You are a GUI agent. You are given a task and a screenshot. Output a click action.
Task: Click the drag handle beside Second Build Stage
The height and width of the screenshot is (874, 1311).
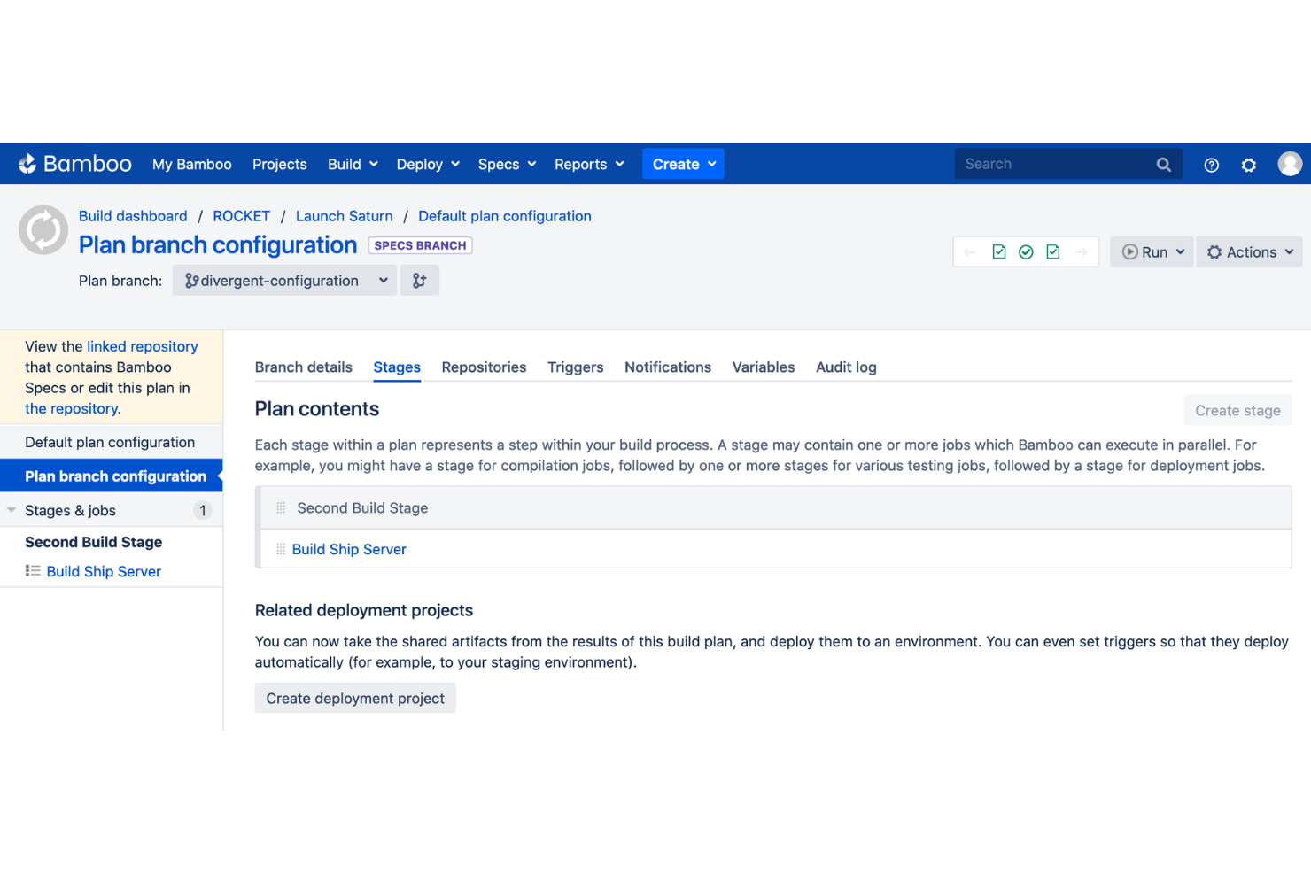(x=280, y=507)
